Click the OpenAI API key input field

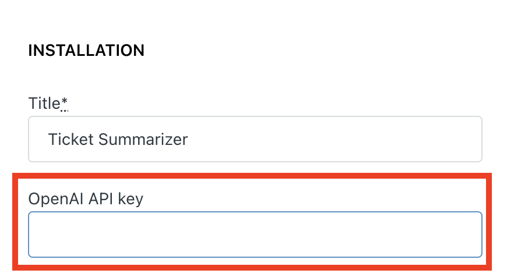pyautogui.click(x=255, y=235)
